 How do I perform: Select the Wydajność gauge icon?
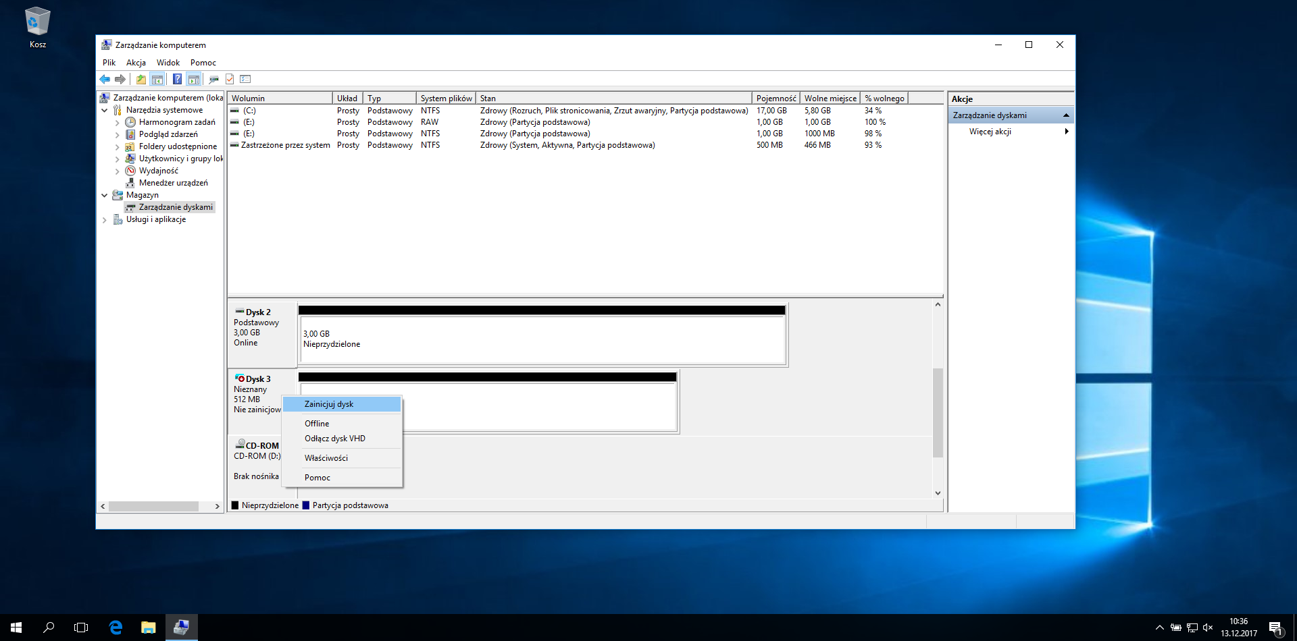point(130,171)
